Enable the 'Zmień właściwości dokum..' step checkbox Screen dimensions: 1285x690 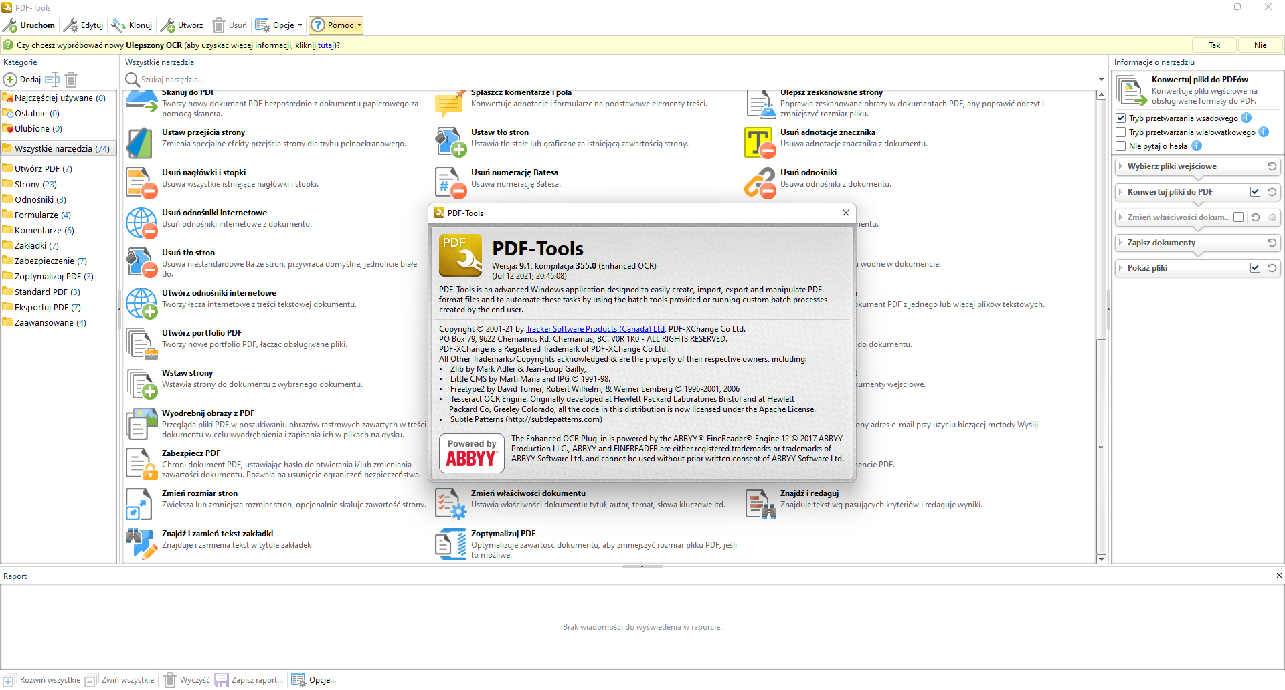[x=1239, y=217]
